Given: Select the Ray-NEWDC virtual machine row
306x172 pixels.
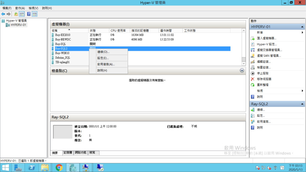Looking at the screenshot, I should [x=140, y=39].
